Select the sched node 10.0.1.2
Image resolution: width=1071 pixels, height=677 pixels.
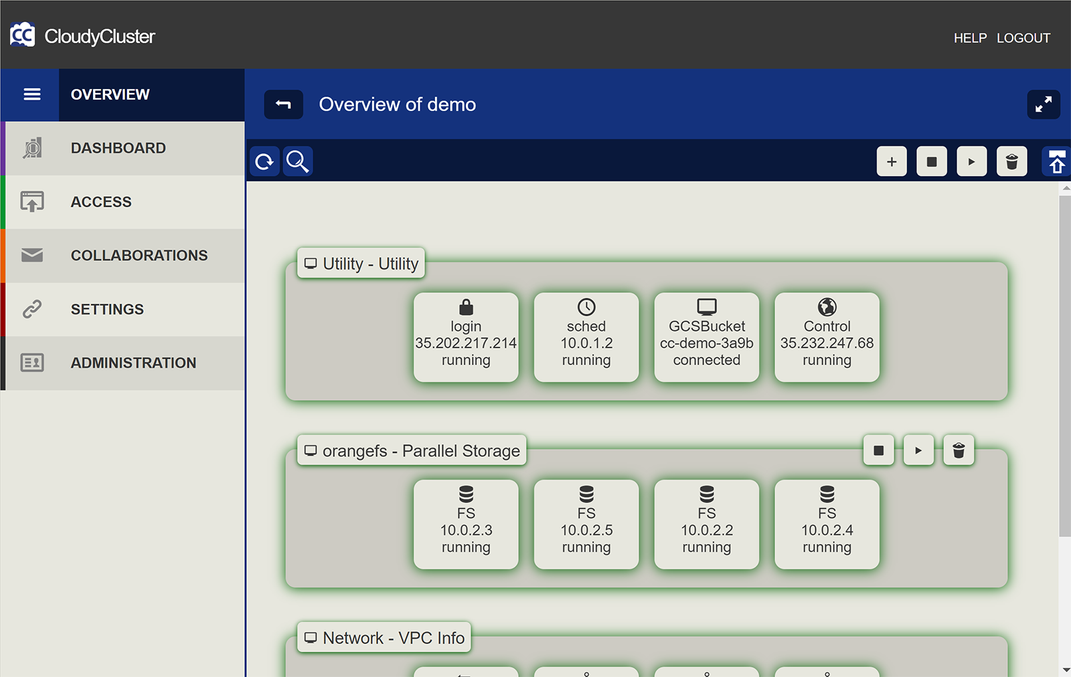pyautogui.click(x=586, y=337)
